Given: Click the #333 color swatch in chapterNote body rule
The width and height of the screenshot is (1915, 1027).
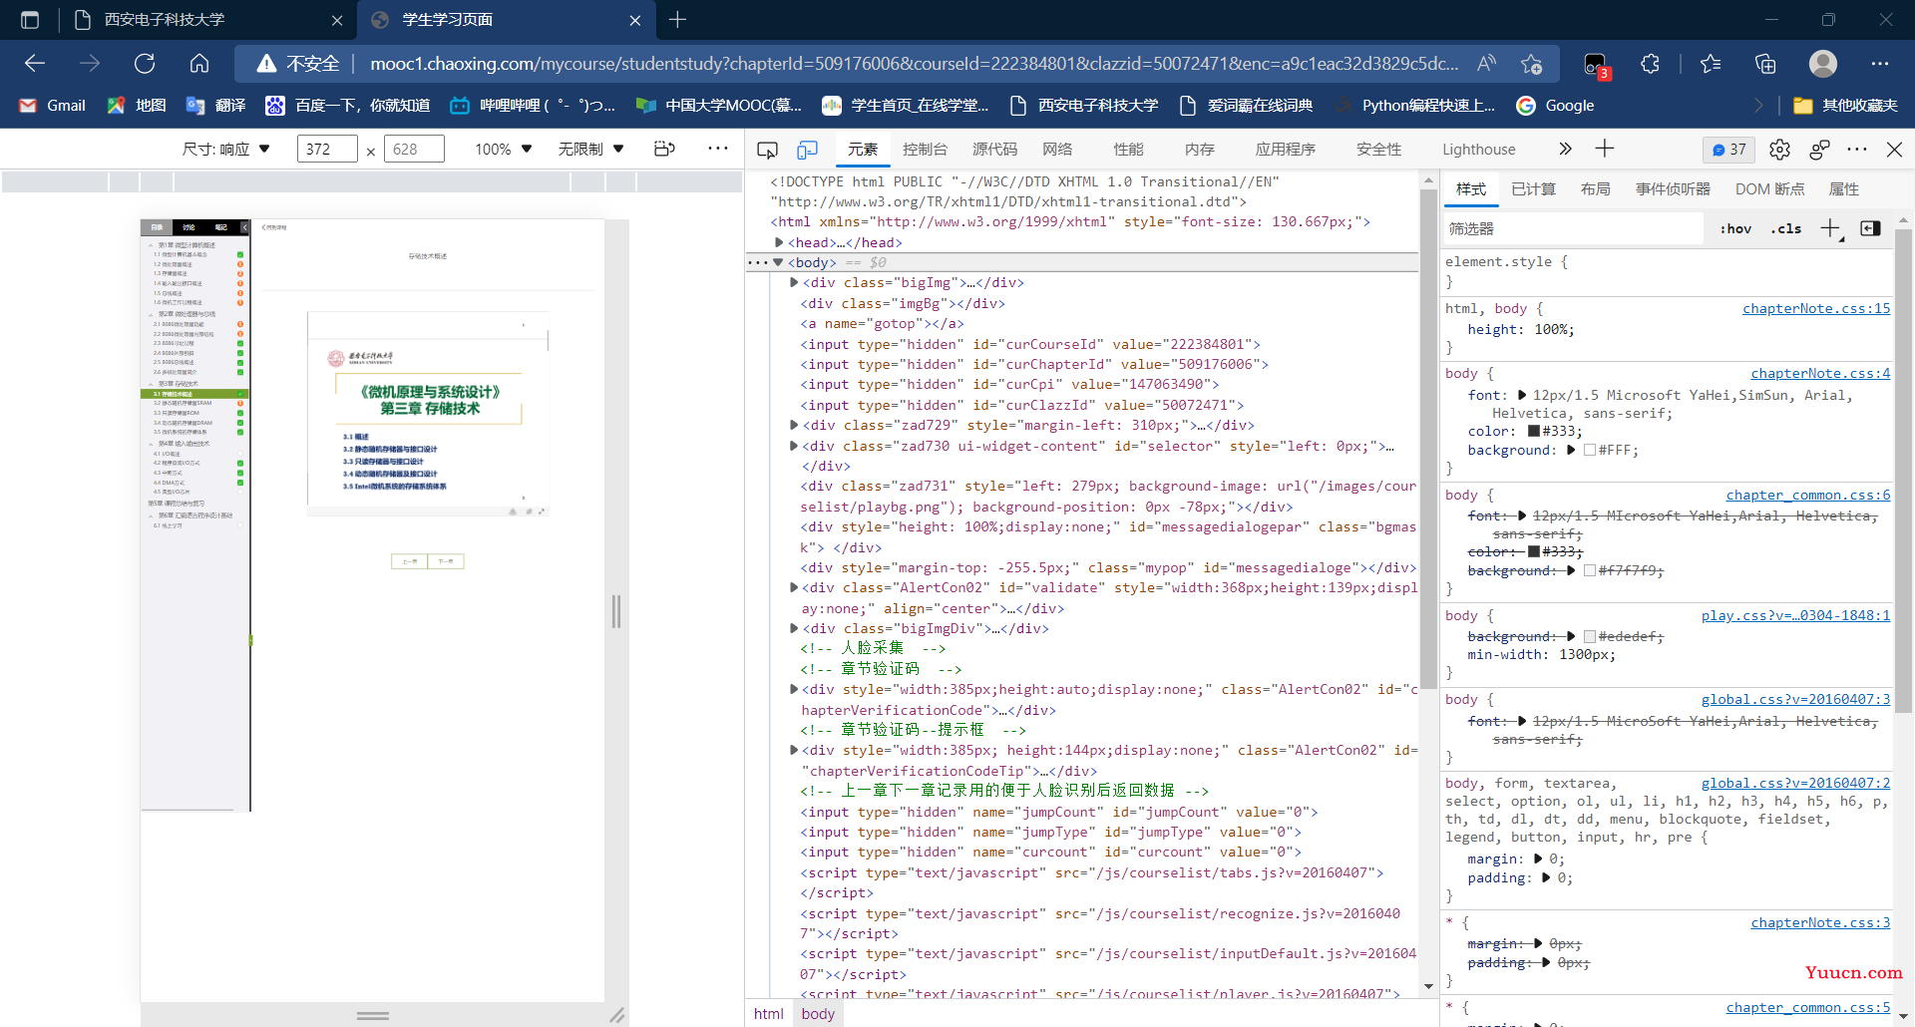Looking at the screenshot, I should click(1534, 432).
